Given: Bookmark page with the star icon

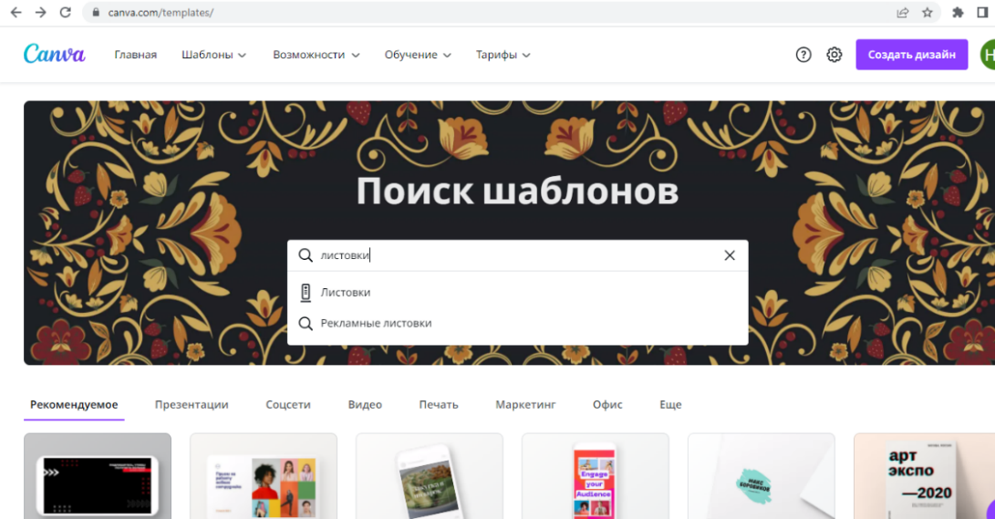Looking at the screenshot, I should pyautogui.click(x=928, y=13).
